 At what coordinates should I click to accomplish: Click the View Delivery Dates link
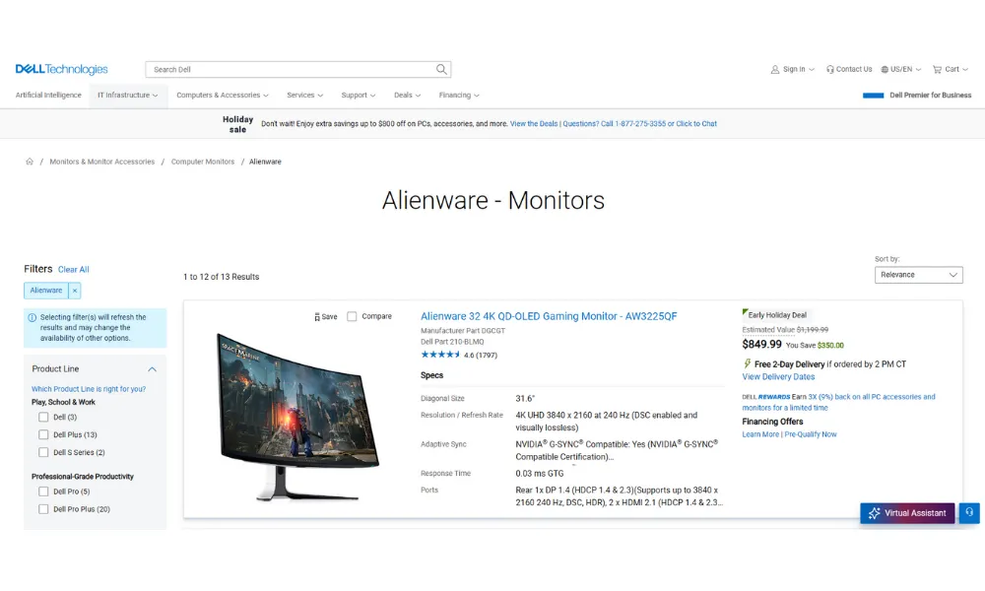(778, 377)
